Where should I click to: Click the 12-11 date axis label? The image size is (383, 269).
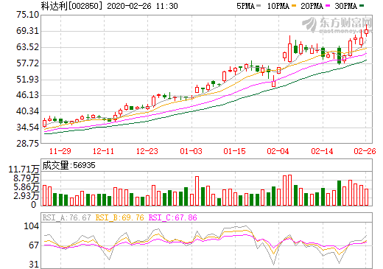click(103, 151)
